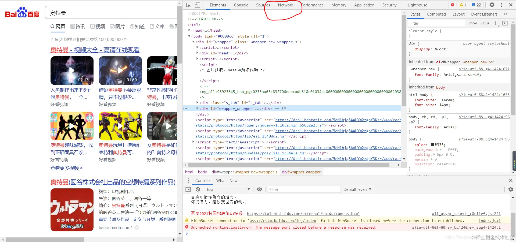Open console settings gear icon
The height and width of the screenshot is (242, 516).
511,189
